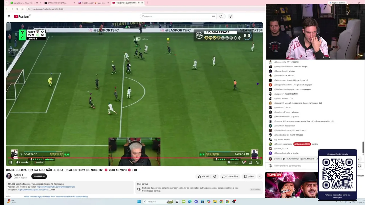
Task: Open more actions three-dot menu below video
Action: (260, 177)
